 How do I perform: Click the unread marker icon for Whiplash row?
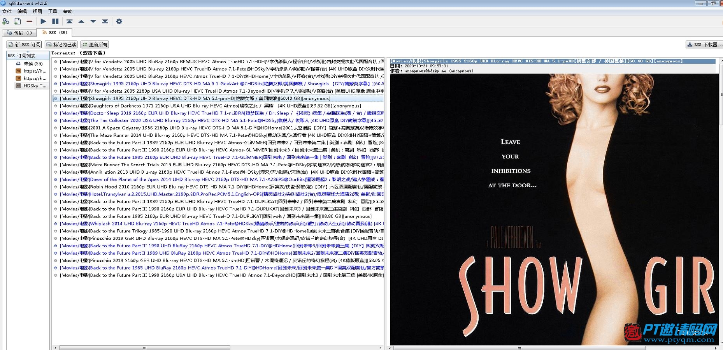point(56,224)
